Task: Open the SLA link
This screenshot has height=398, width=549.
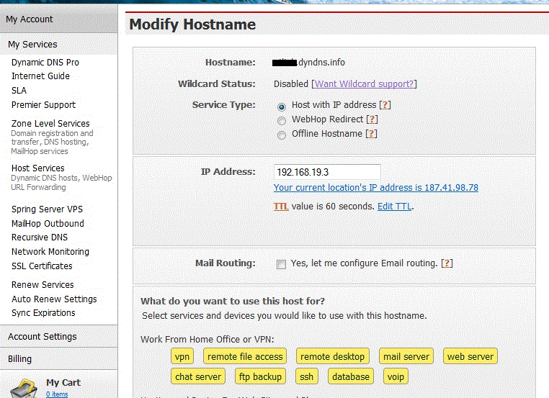Action: 19,90
